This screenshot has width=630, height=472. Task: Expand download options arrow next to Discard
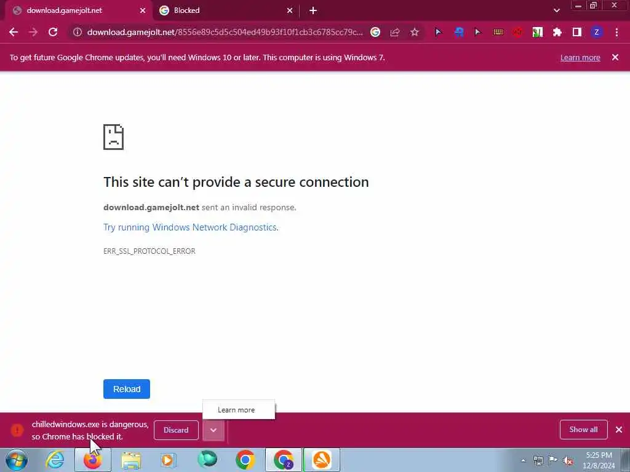(x=213, y=430)
